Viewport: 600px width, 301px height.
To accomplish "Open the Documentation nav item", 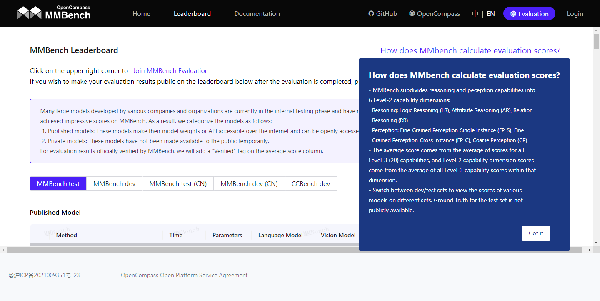I will 257,13.
